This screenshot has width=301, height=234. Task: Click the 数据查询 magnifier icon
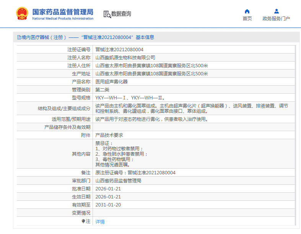pyautogui.click(x=107, y=14)
